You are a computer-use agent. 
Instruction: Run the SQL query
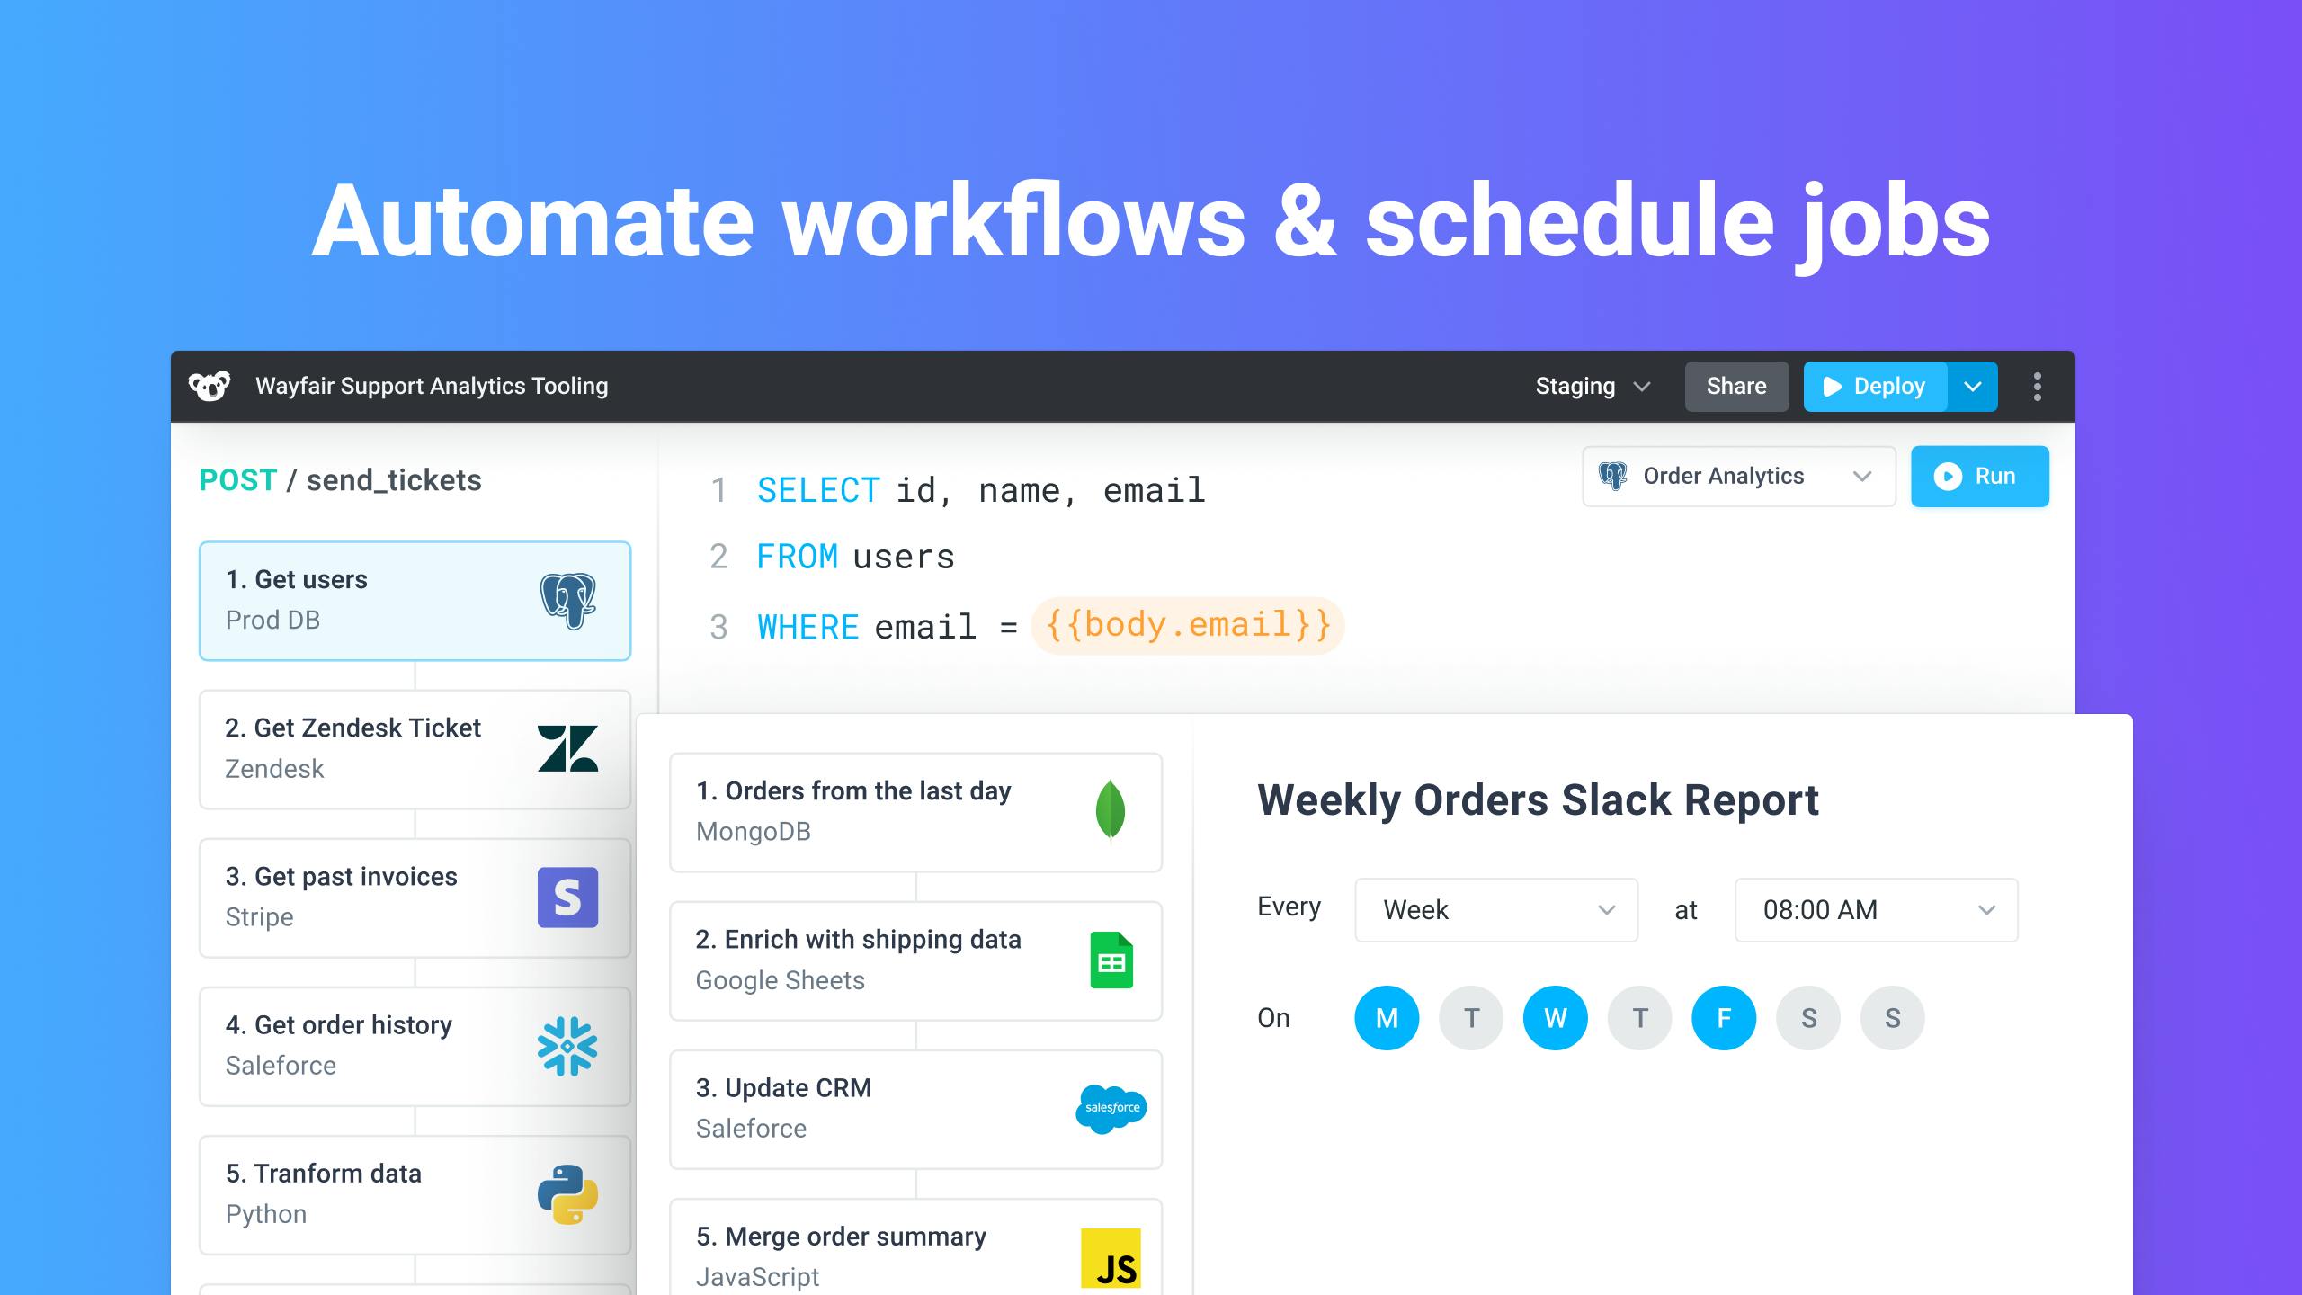coord(1980,476)
